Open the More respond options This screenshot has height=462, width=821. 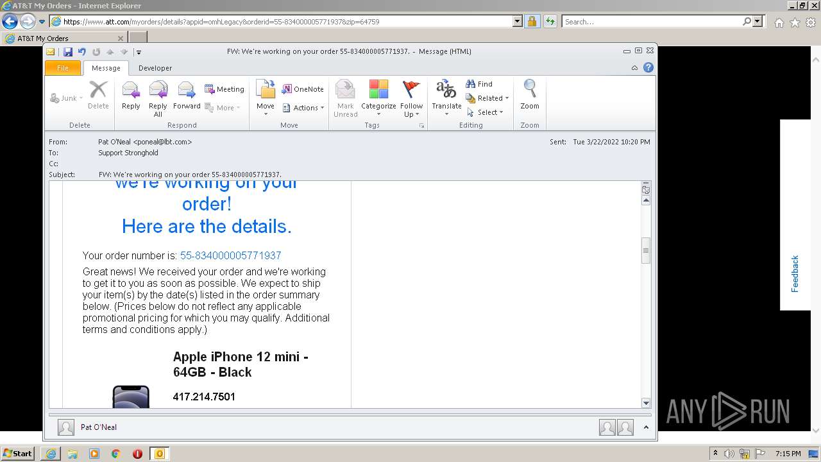pos(223,108)
